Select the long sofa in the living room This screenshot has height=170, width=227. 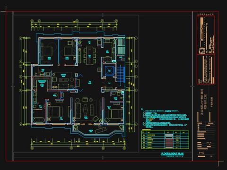(78, 110)
